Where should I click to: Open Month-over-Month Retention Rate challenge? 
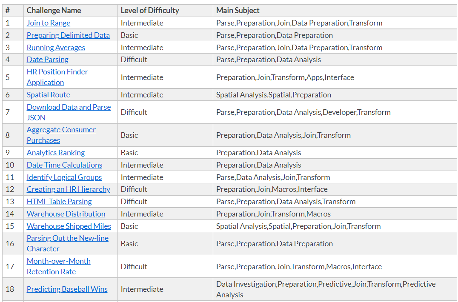coord(58,261)
